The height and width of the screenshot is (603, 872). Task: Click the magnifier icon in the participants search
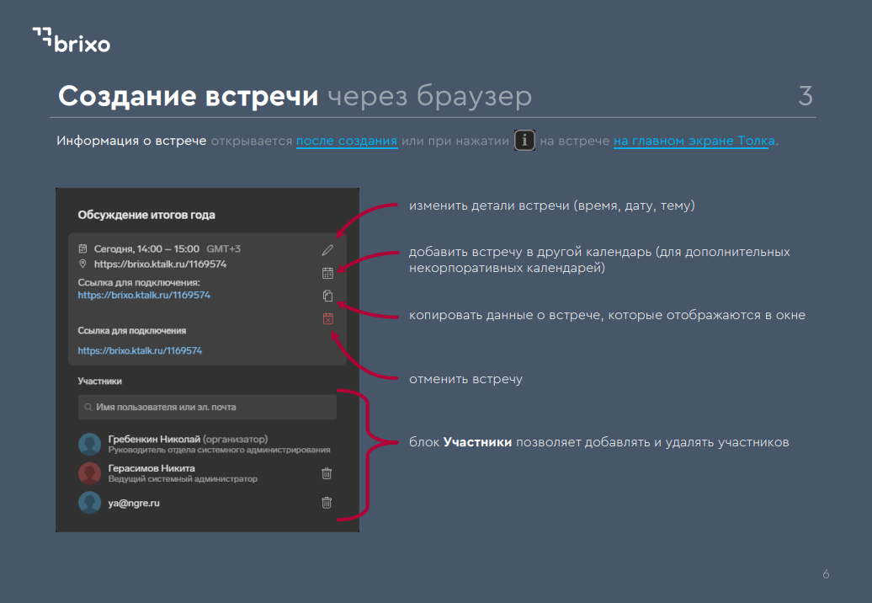point(88,408)
